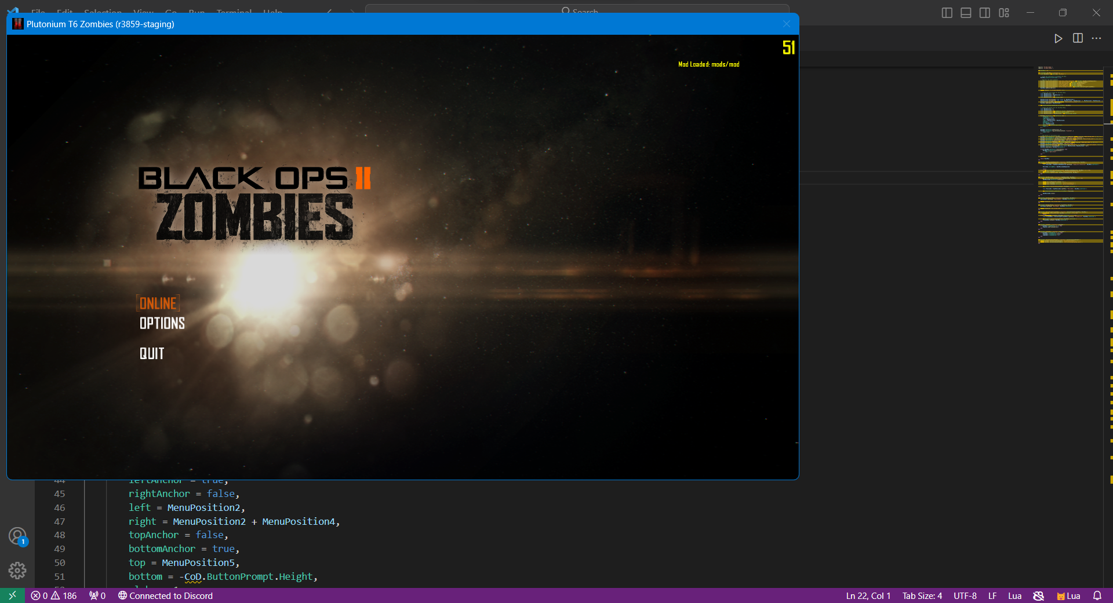This screenshot has height=603, width=1113.
Task: Click the Copilot status icon
Action: [x=1039, y=595]
